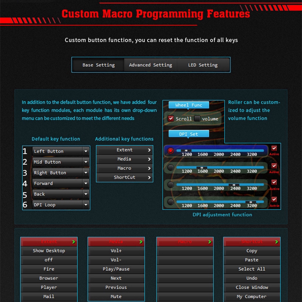Image resolution: width=302 pixels, height=302 pixels.
Task: Click the Wheel Func button
Action: point(189,105)
